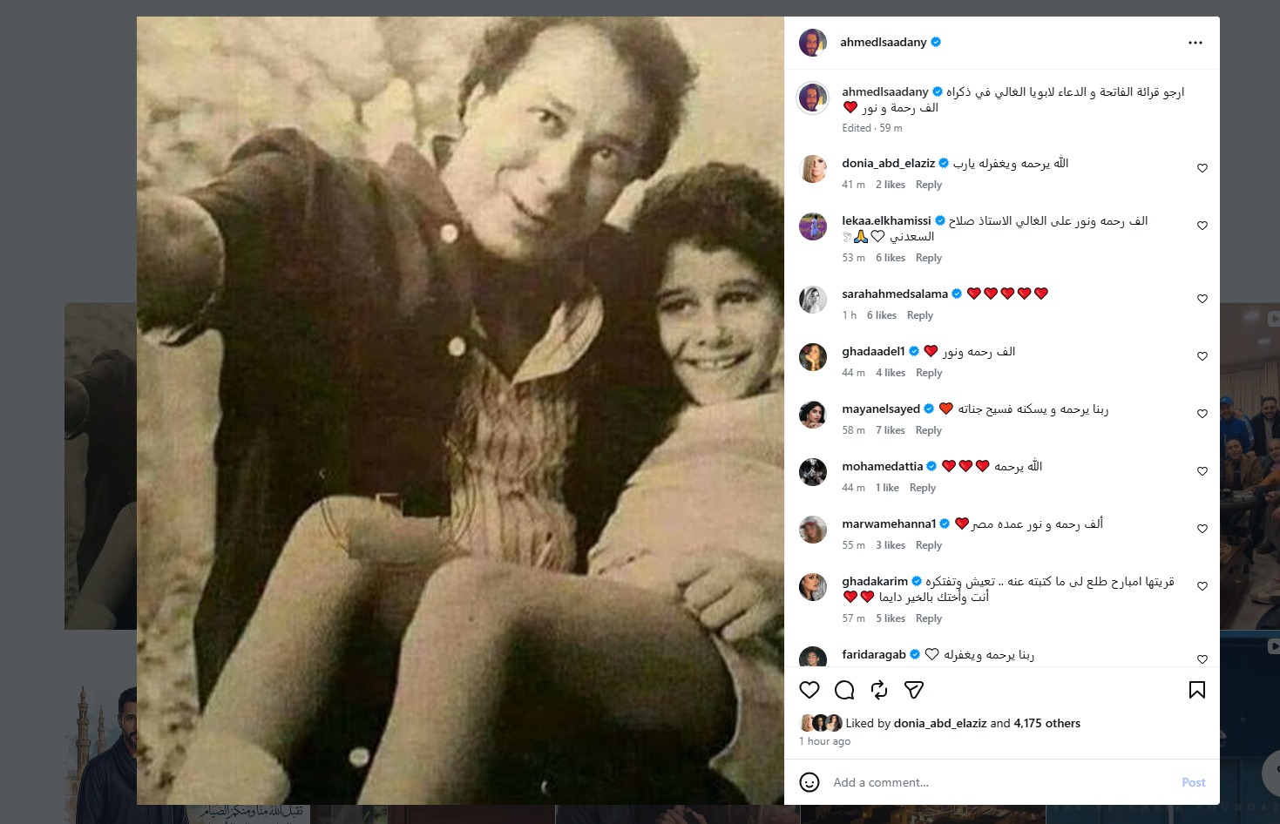Open sarahahmedsalama's profile
1280x824 pixels.
coord(894,294)
